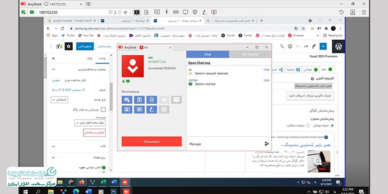
Task: Open the Yoast SEO toolbar icon
Action: point(59,46)
